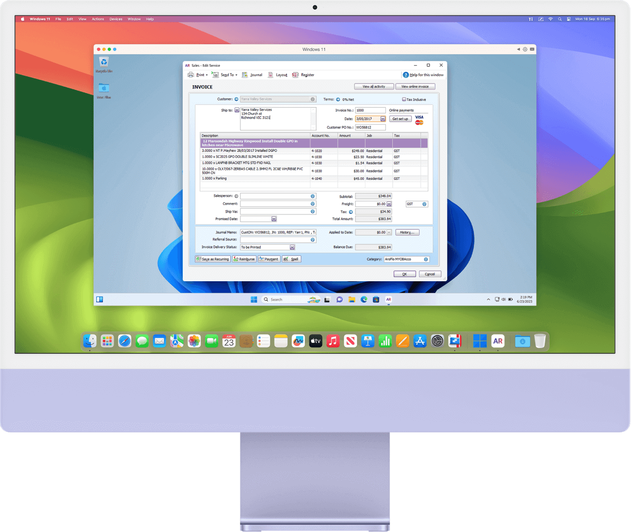Click the History button
Image resolution: width=631 pixels, height=532 pixels.
point(407,232)
